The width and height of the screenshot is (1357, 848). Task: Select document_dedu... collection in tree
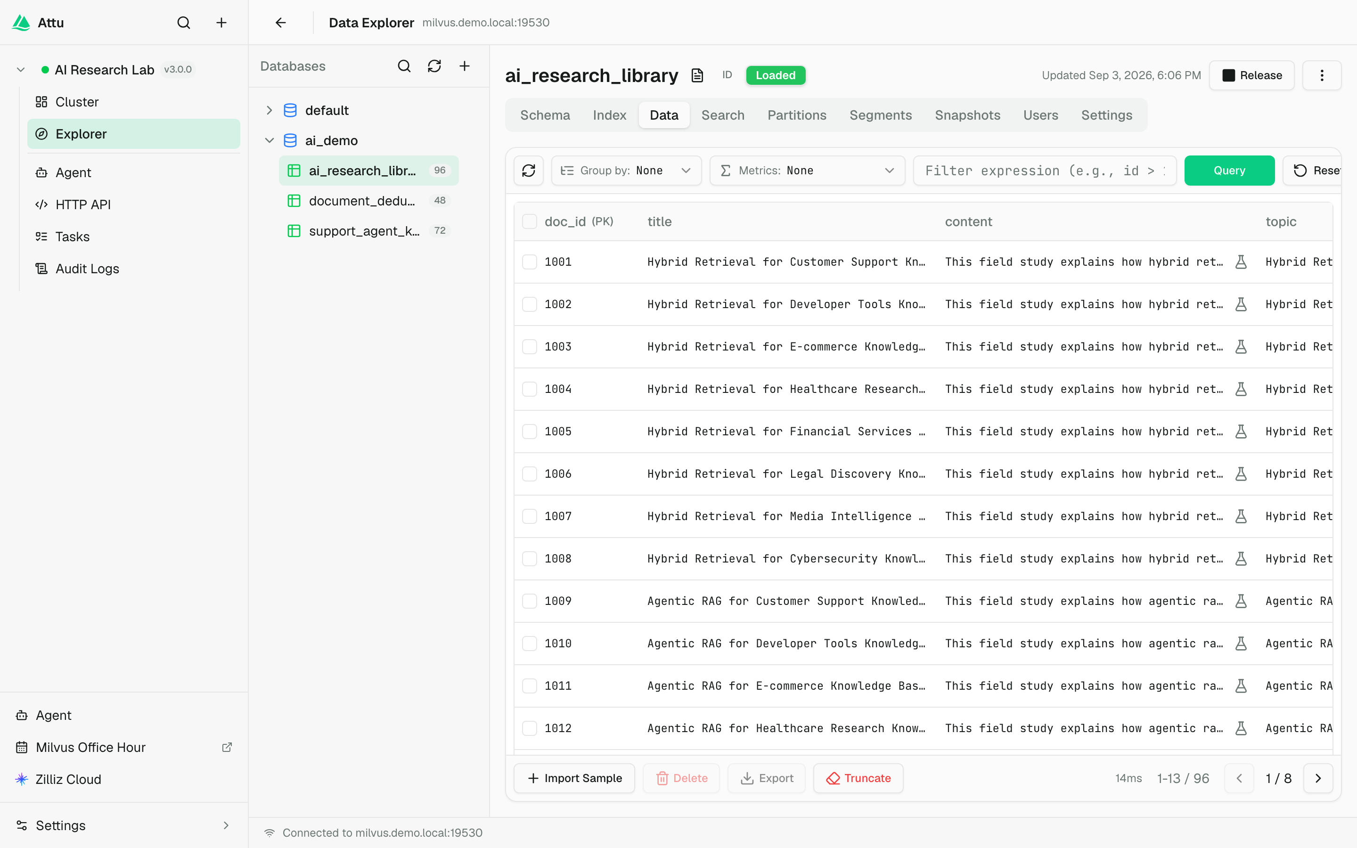pyautogui.click(x=368, y=201)
